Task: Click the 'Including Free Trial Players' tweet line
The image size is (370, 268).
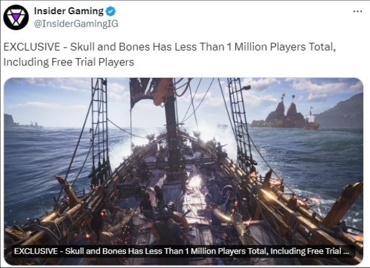Action: (69, 62)
